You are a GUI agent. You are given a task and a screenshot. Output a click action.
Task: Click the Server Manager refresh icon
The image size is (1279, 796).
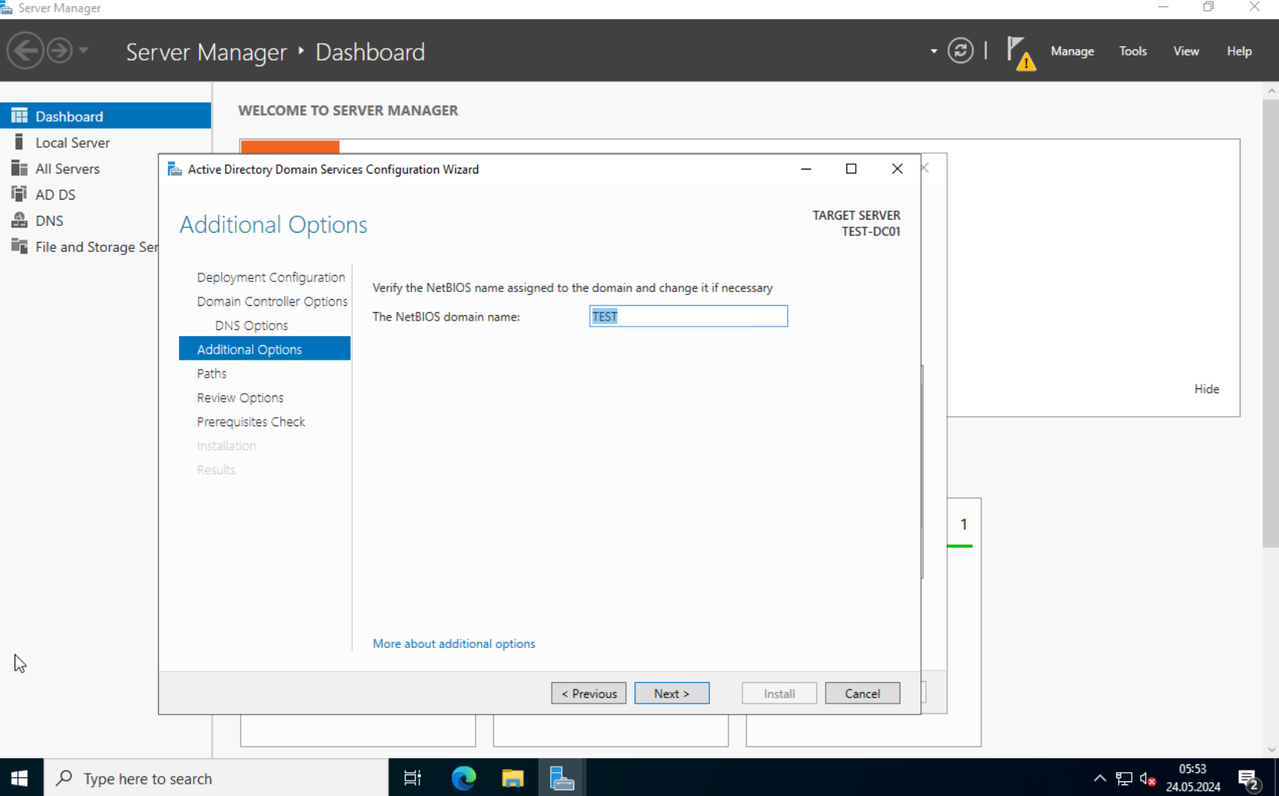point(960,51)
